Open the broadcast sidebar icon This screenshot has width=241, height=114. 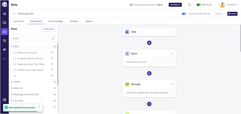(4, 50)
